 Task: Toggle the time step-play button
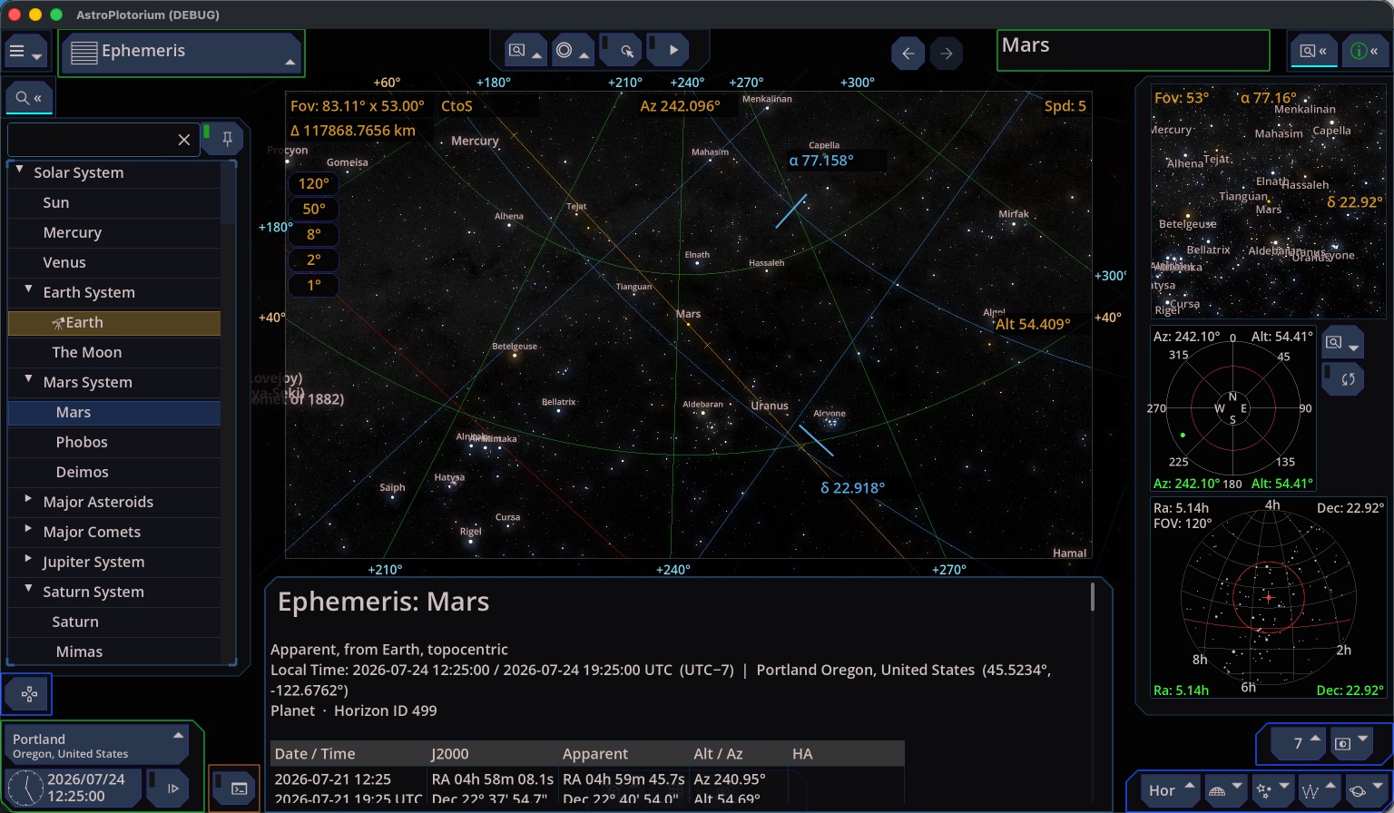click(167, 788)
